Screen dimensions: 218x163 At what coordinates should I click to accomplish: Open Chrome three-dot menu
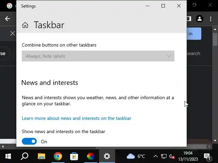pyautogui.click(x=211, y=19)
